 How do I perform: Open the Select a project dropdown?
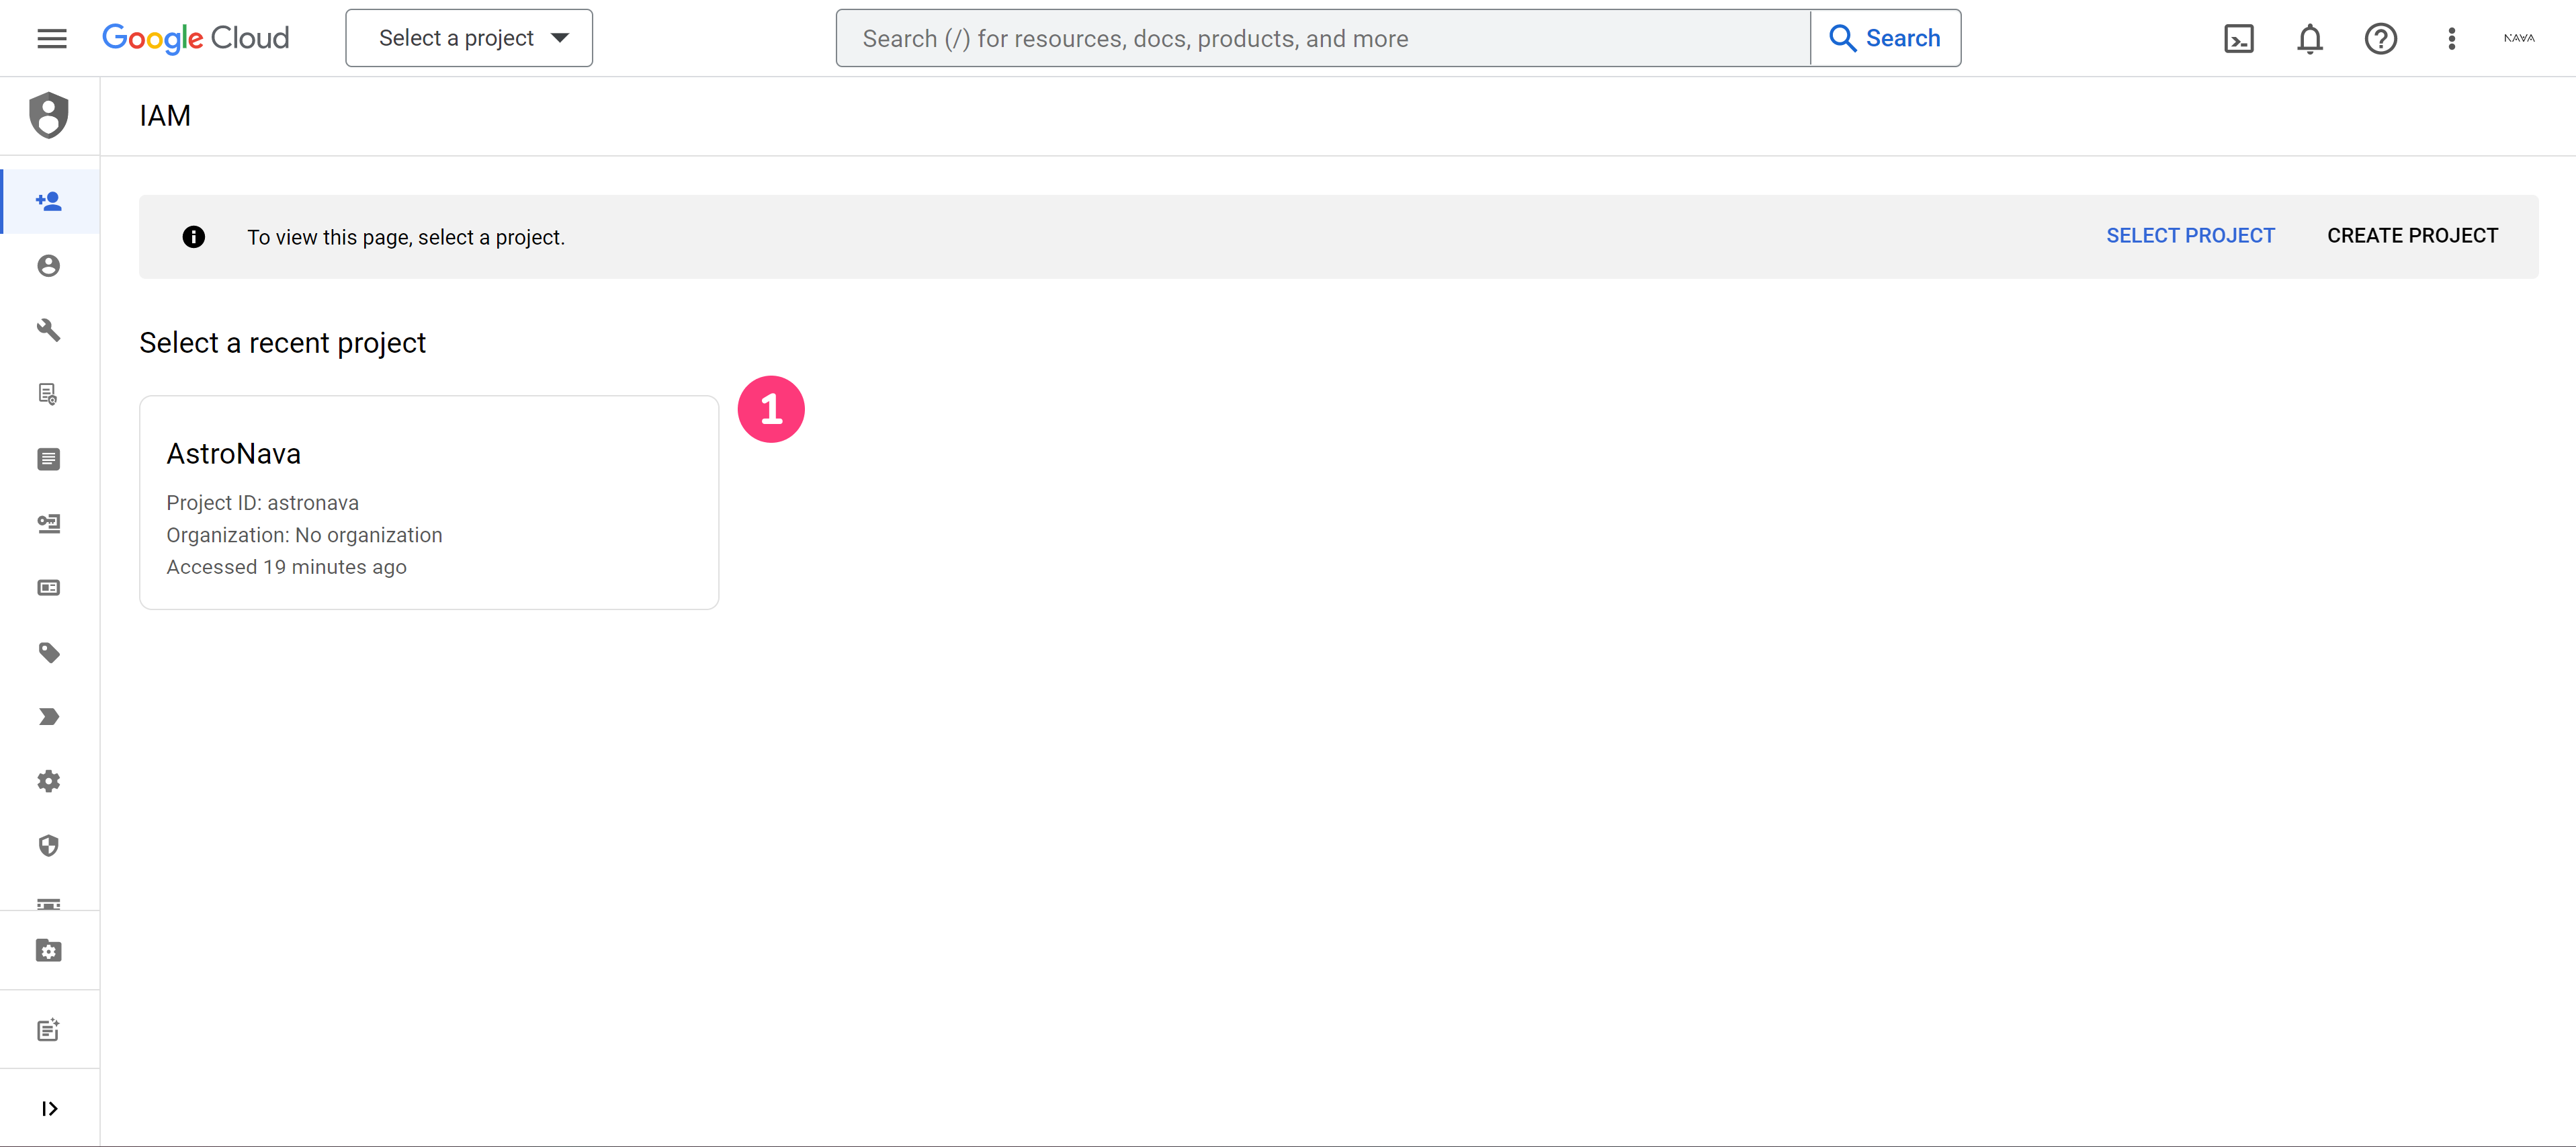tap(469, 38)
